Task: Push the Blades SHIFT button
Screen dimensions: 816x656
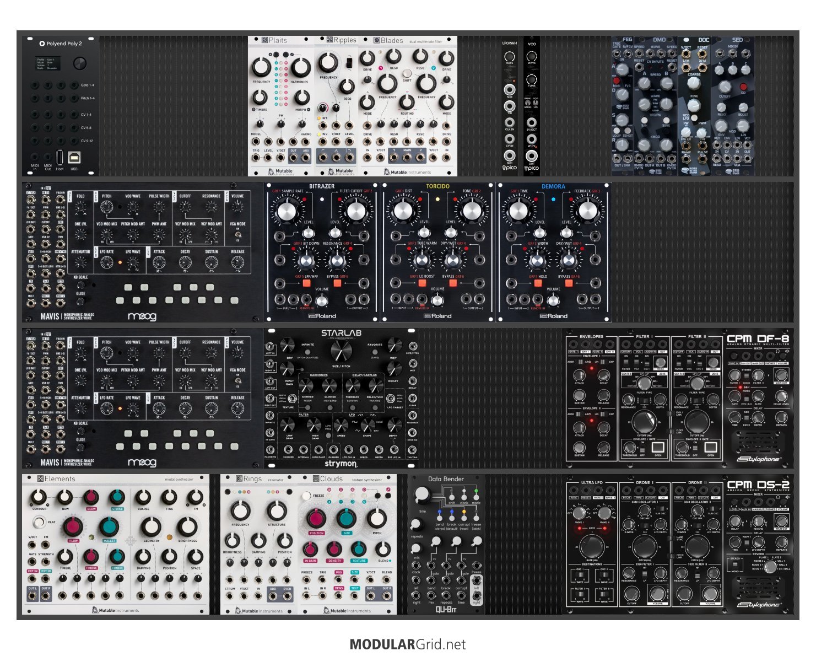Action: point(407,72)
